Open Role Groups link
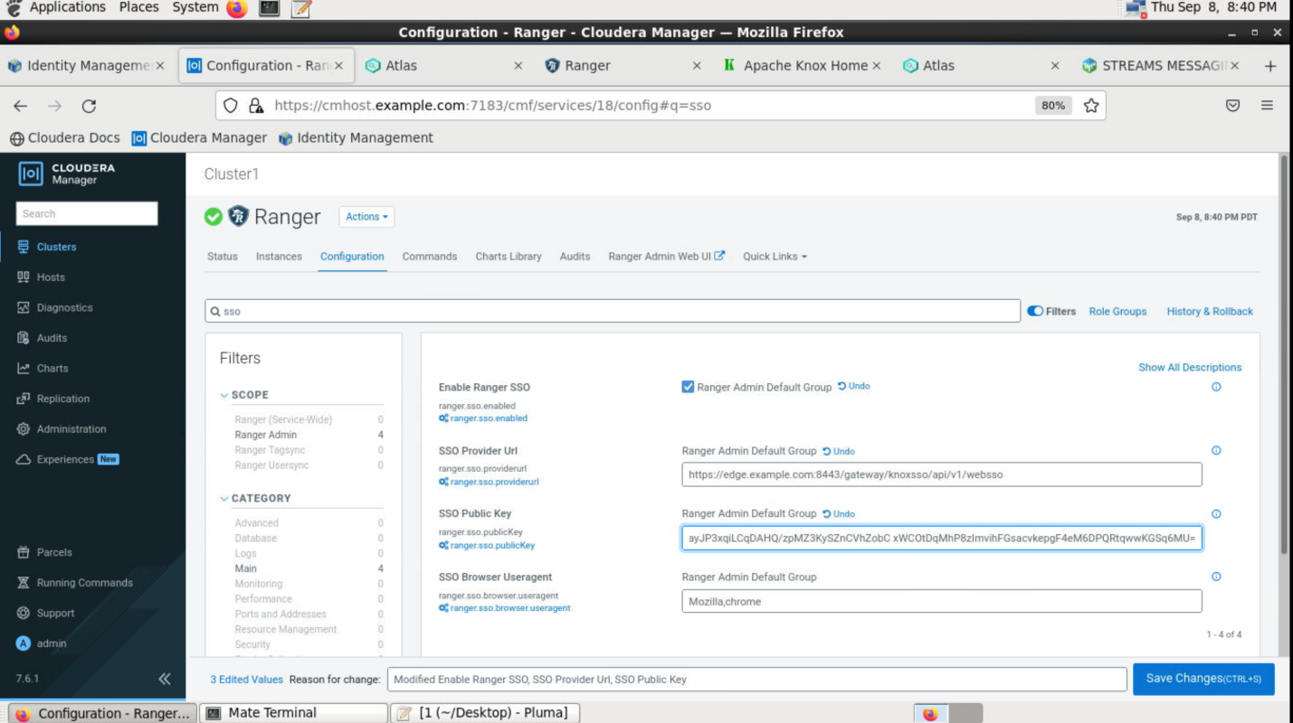1293x723 pixels. (1117, 311)
